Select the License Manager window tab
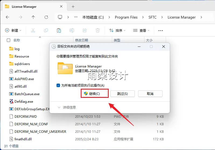215x150 pixels. coord(34,6)
